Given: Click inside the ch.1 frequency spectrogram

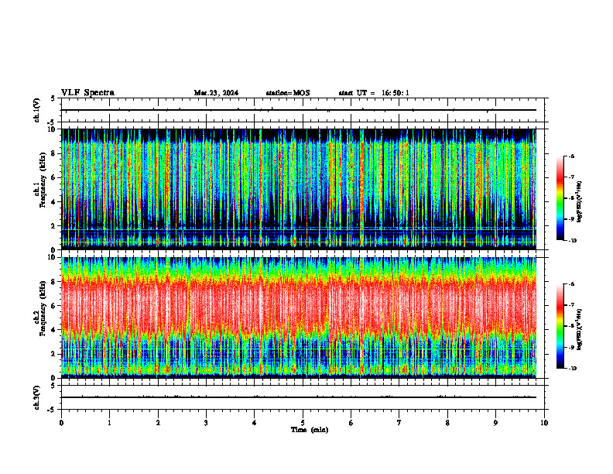Looking at the screenshot, I should (299, 189).
